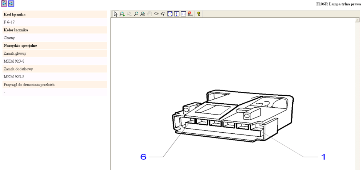Fit drawing to window height
This screenshot has height=170, width=363.
click(176, 14)
